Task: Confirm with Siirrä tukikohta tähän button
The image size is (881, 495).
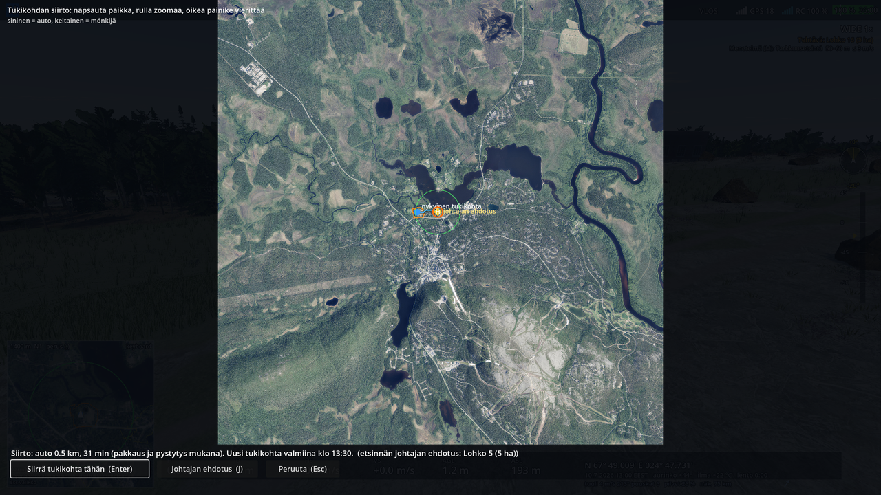Action: [80, 469]
